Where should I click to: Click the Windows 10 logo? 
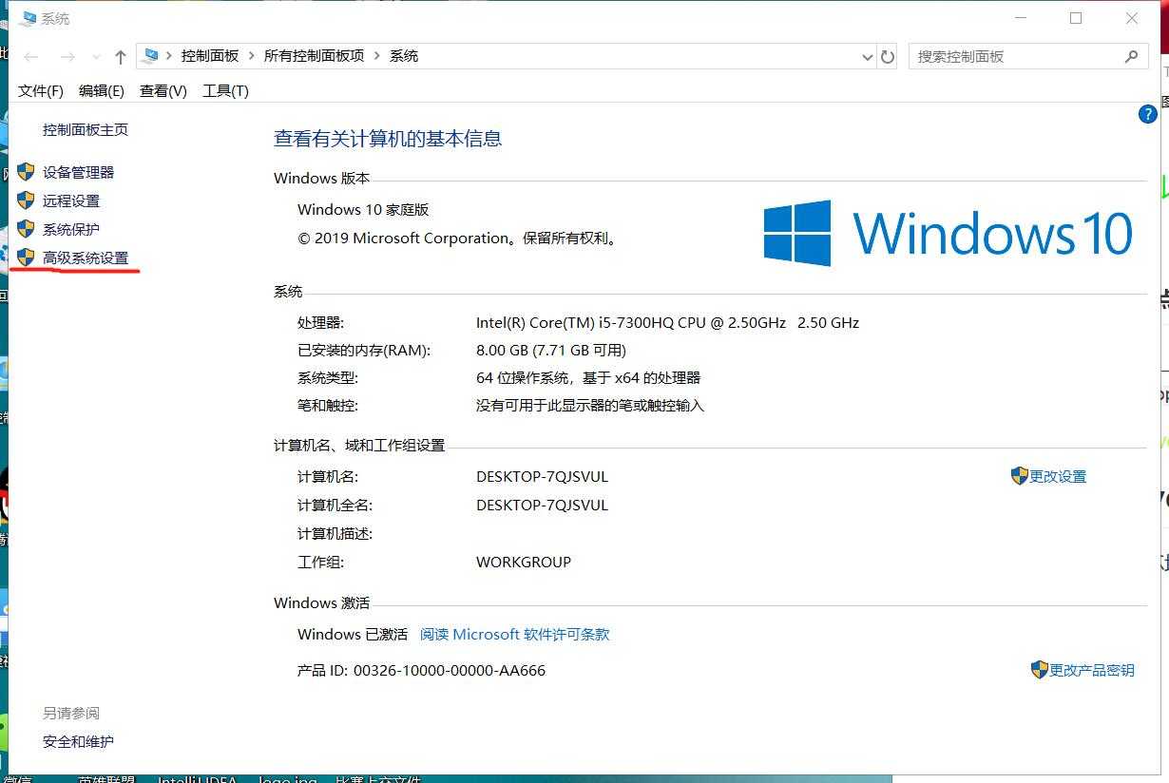click(x=948, y=233)
